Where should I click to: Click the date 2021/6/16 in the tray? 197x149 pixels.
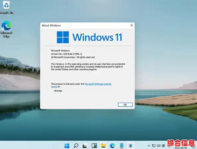point(181,148)
